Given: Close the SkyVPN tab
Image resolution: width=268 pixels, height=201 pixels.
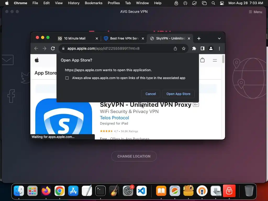Looking at the screenshot, I should pos(189,38).
